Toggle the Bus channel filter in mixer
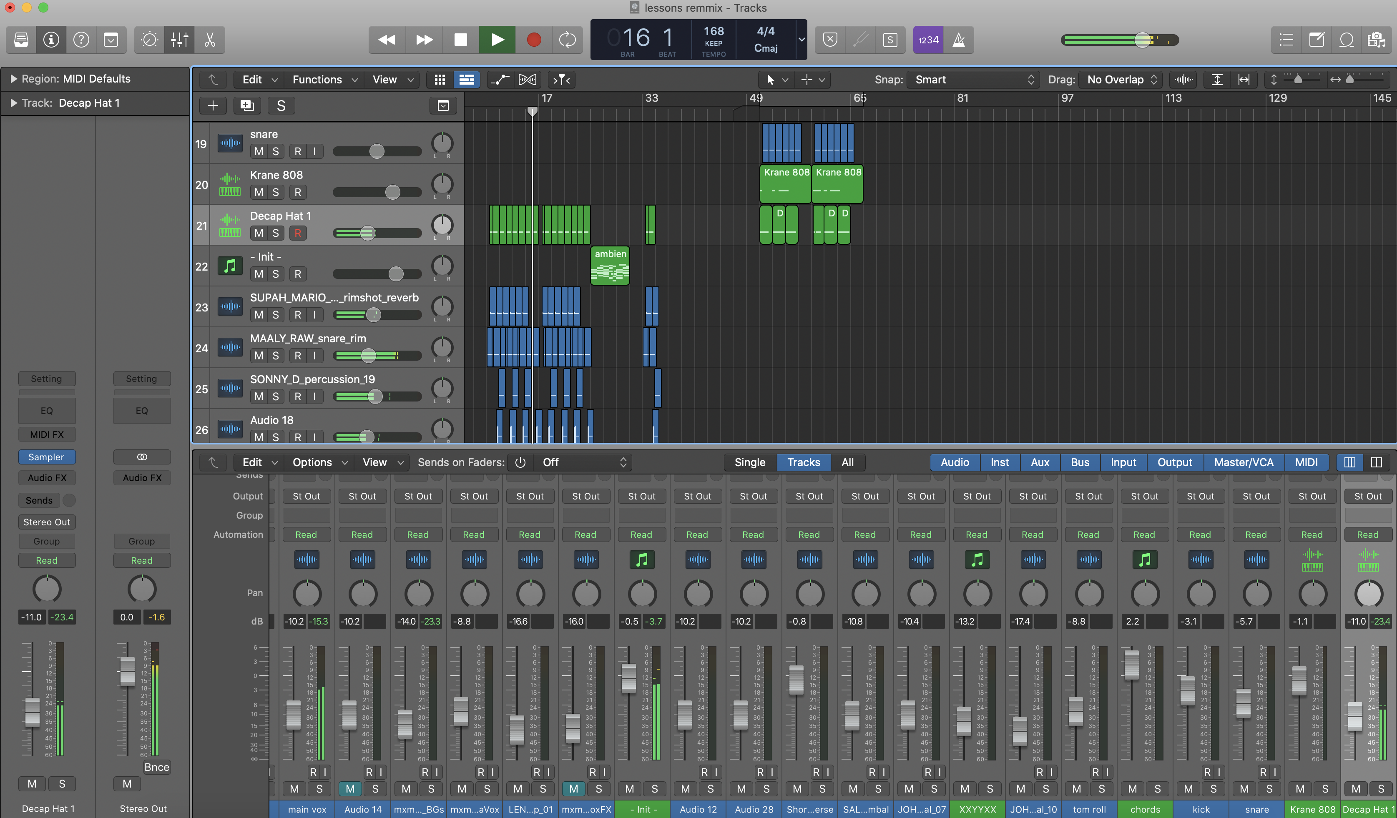The height and width of the screenshot is (818, 1397). pyautogui.click(x=1079, y=462)
